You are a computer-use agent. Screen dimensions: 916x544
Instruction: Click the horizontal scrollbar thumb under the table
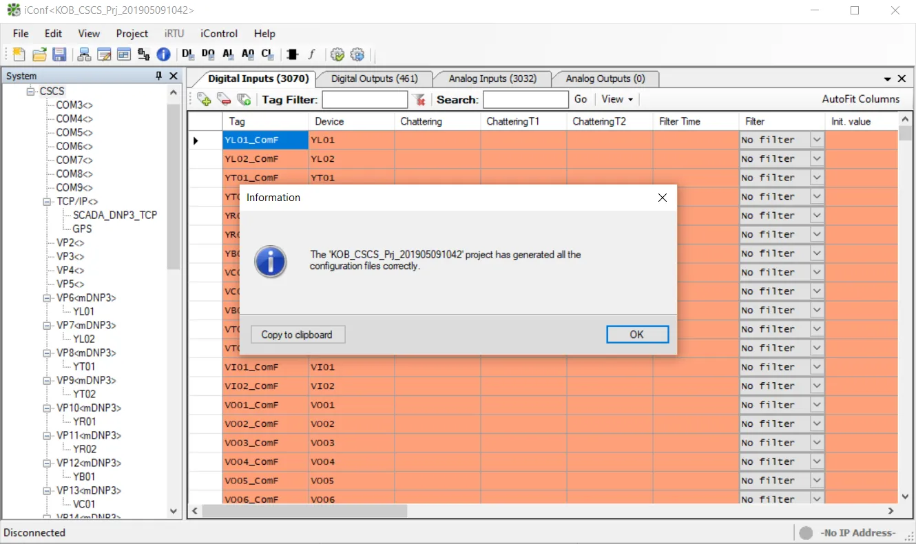pos(304,511)
